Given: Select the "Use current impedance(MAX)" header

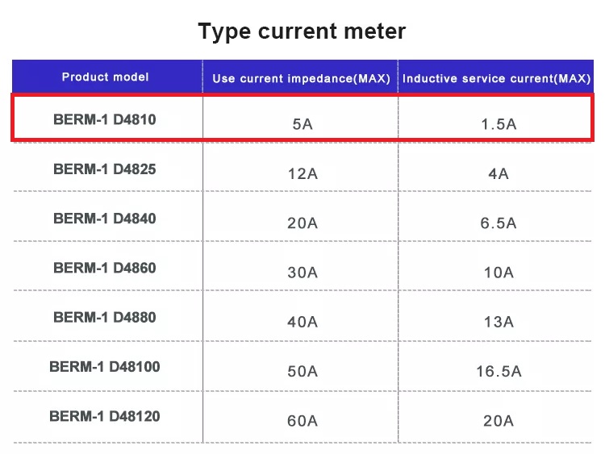Looking at the screenshot, I should coord(301,79).
